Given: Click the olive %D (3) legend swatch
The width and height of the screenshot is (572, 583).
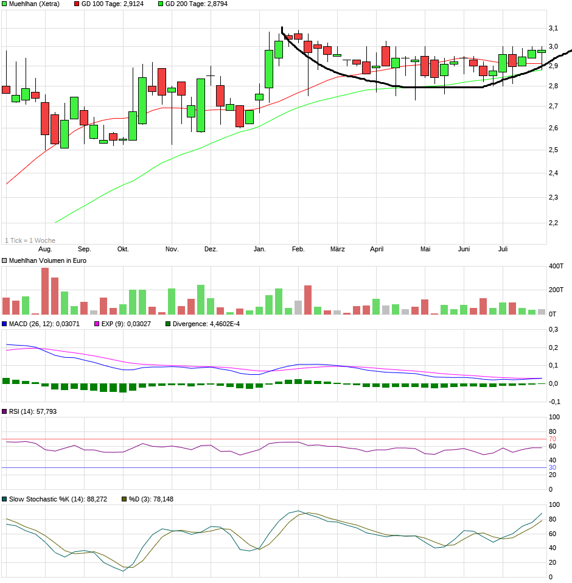Looking at the screenshot, I should coord(124,499).
